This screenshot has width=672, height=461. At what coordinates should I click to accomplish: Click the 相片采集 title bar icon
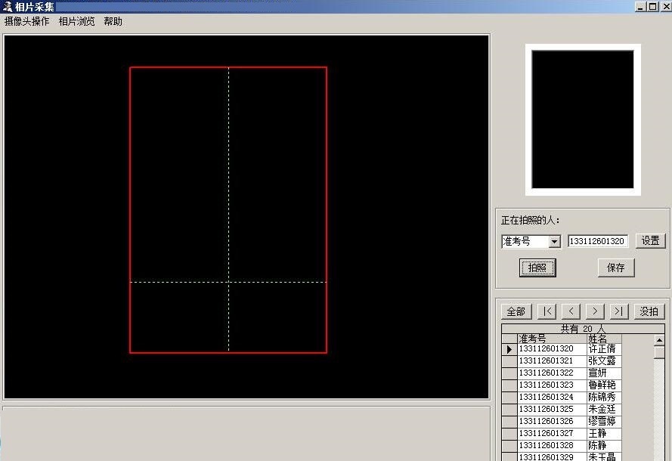click(7, 7)
